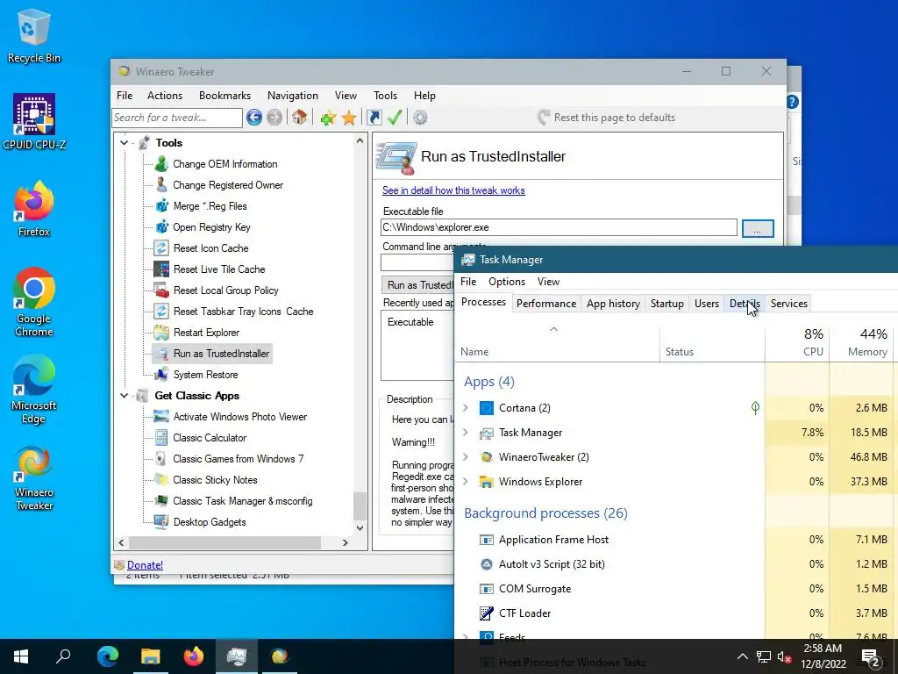Select 'Restart Explorer' in the tree

tap(206, 333)
